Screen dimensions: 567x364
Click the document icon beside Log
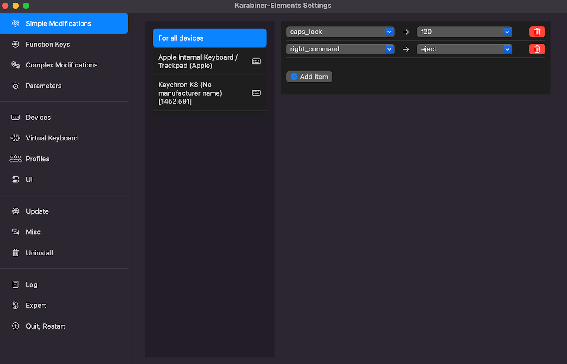[x=16, y=284]
